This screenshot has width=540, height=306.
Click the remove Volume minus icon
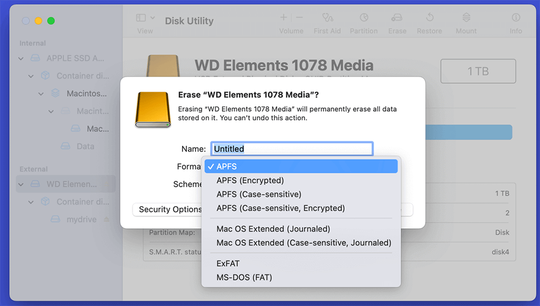click(299, 17)
